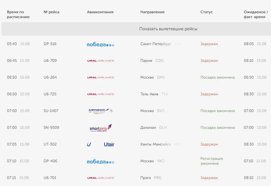Click the Pobeda logo for flight DP-516

[x=100, y=45]
